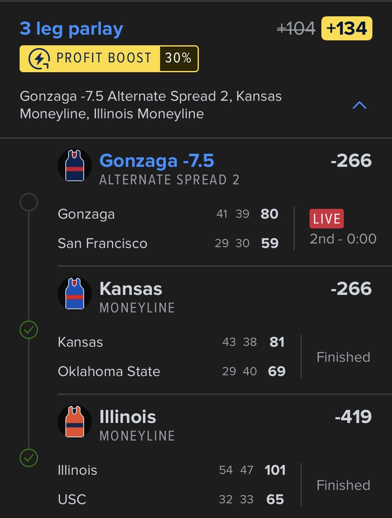Image resolution: width=392 pixels, height=518 pixels.
Task: Click the Kansas blue jersey icon
Action: (75, 294)
